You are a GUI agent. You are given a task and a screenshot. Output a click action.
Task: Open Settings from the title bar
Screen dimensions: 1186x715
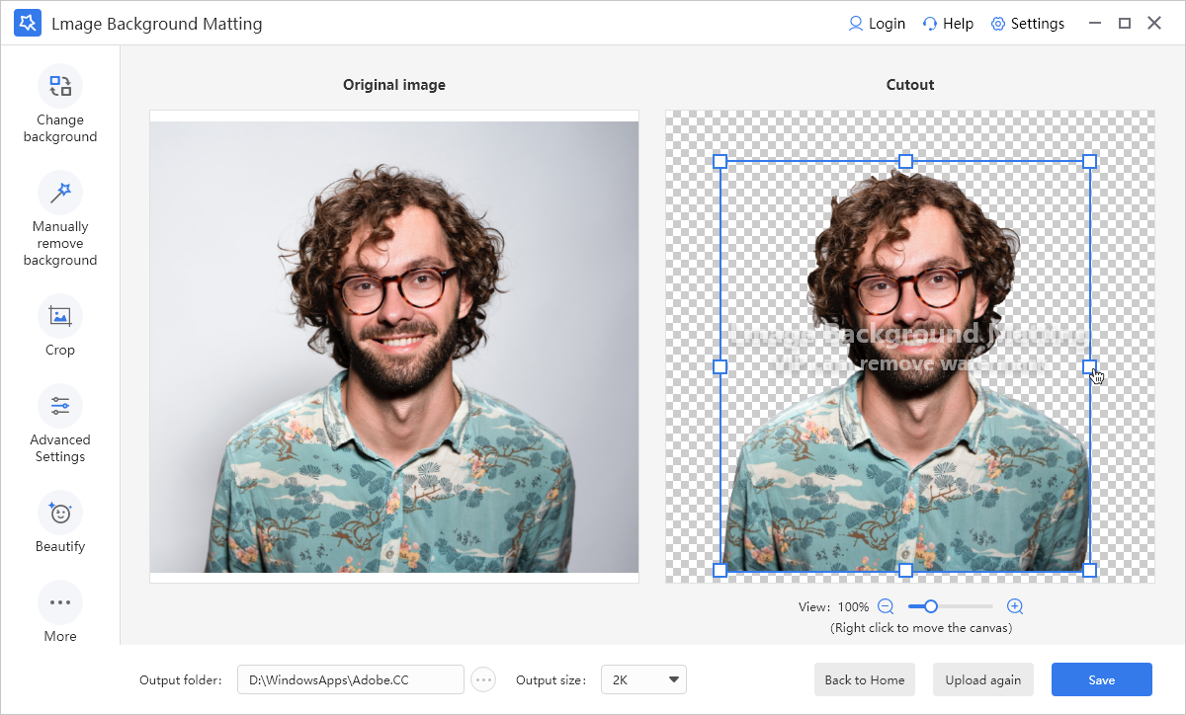[1028, 24]
